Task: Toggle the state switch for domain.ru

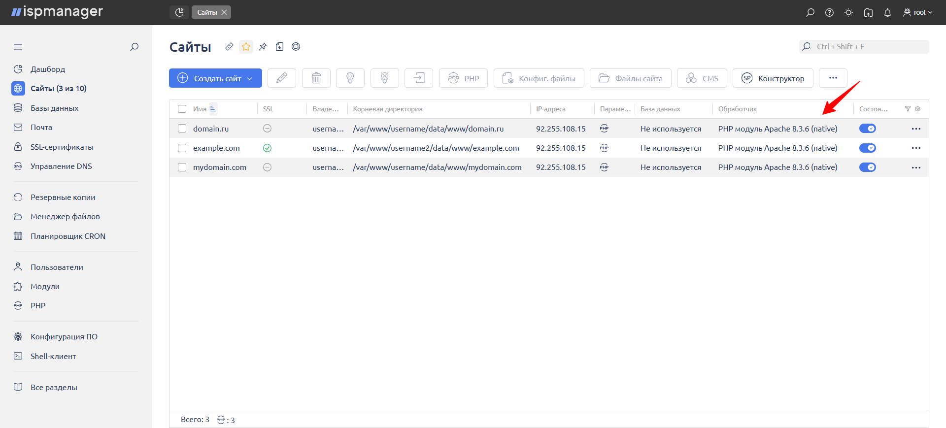Action: coord(867,129)
